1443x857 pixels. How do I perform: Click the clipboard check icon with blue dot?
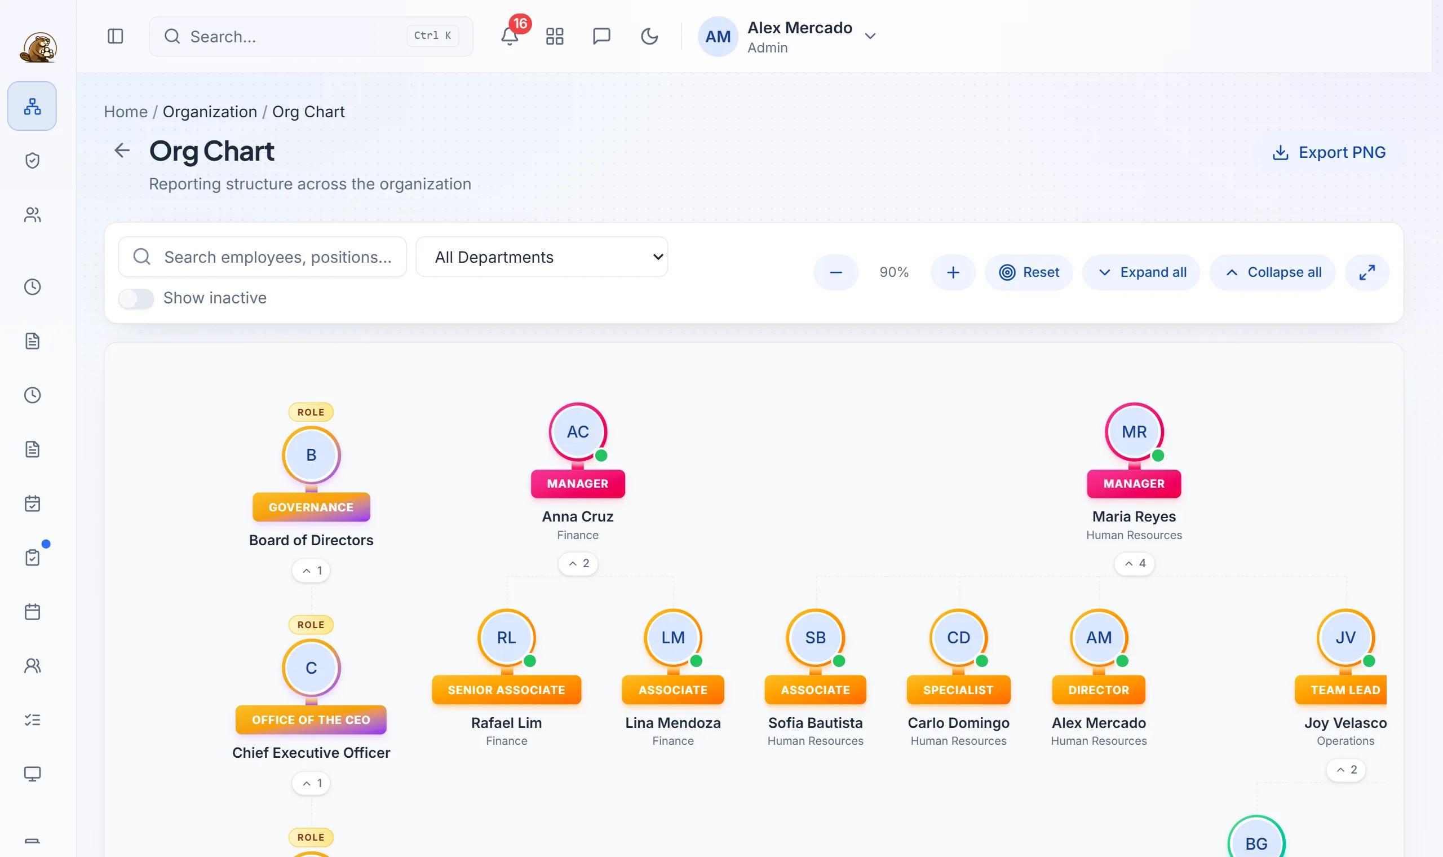tap(32, 557)
